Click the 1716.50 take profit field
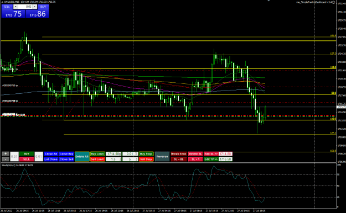The image size is (346, 213). pyautogui.click(x=225, y=159)
